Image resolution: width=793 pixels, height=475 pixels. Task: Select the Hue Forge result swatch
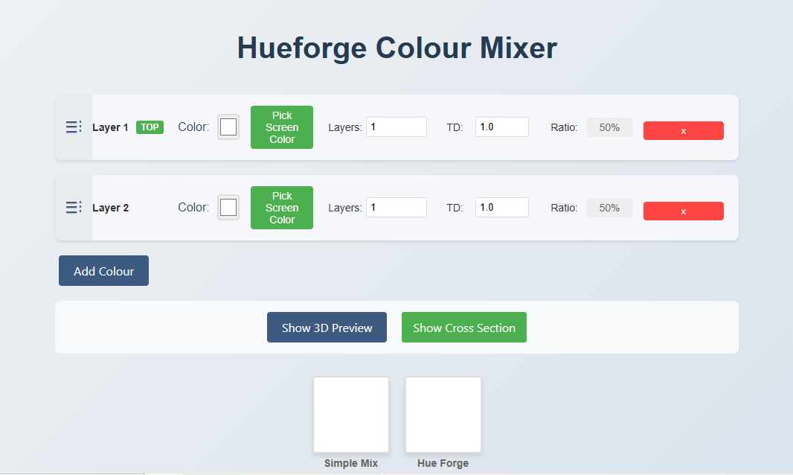[x=443, y=415]
